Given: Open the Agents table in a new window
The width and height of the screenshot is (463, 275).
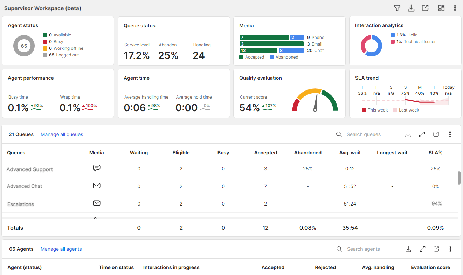Looking at the screenshot, I should [436, 249].
